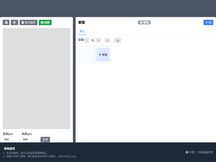Click the empty wardrobe slot thumbnail

[x=86, y=55]
